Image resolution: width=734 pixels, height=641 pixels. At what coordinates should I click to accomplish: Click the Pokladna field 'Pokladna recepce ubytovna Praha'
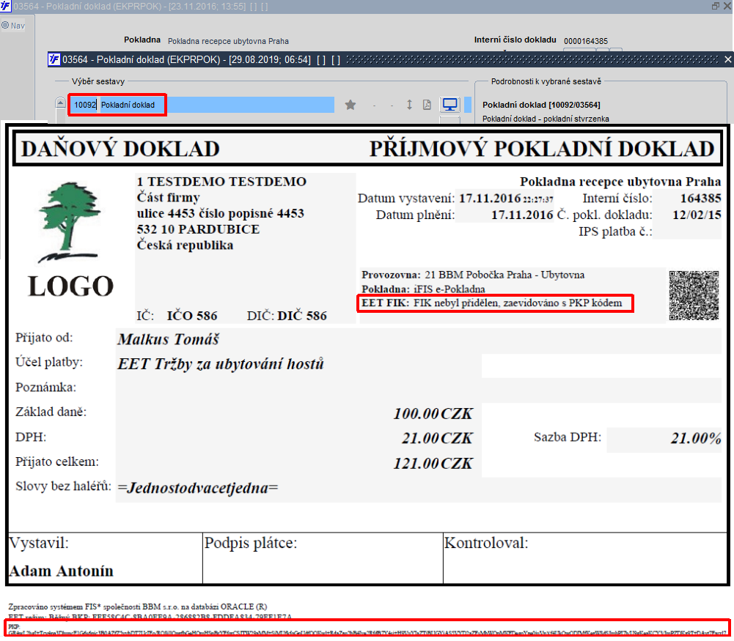228,41
